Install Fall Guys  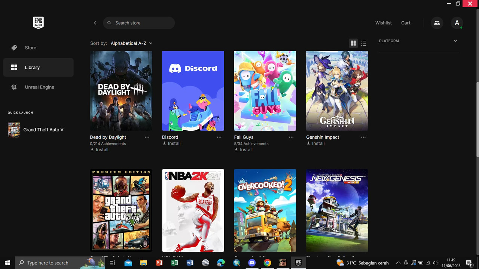click(244, 149)
